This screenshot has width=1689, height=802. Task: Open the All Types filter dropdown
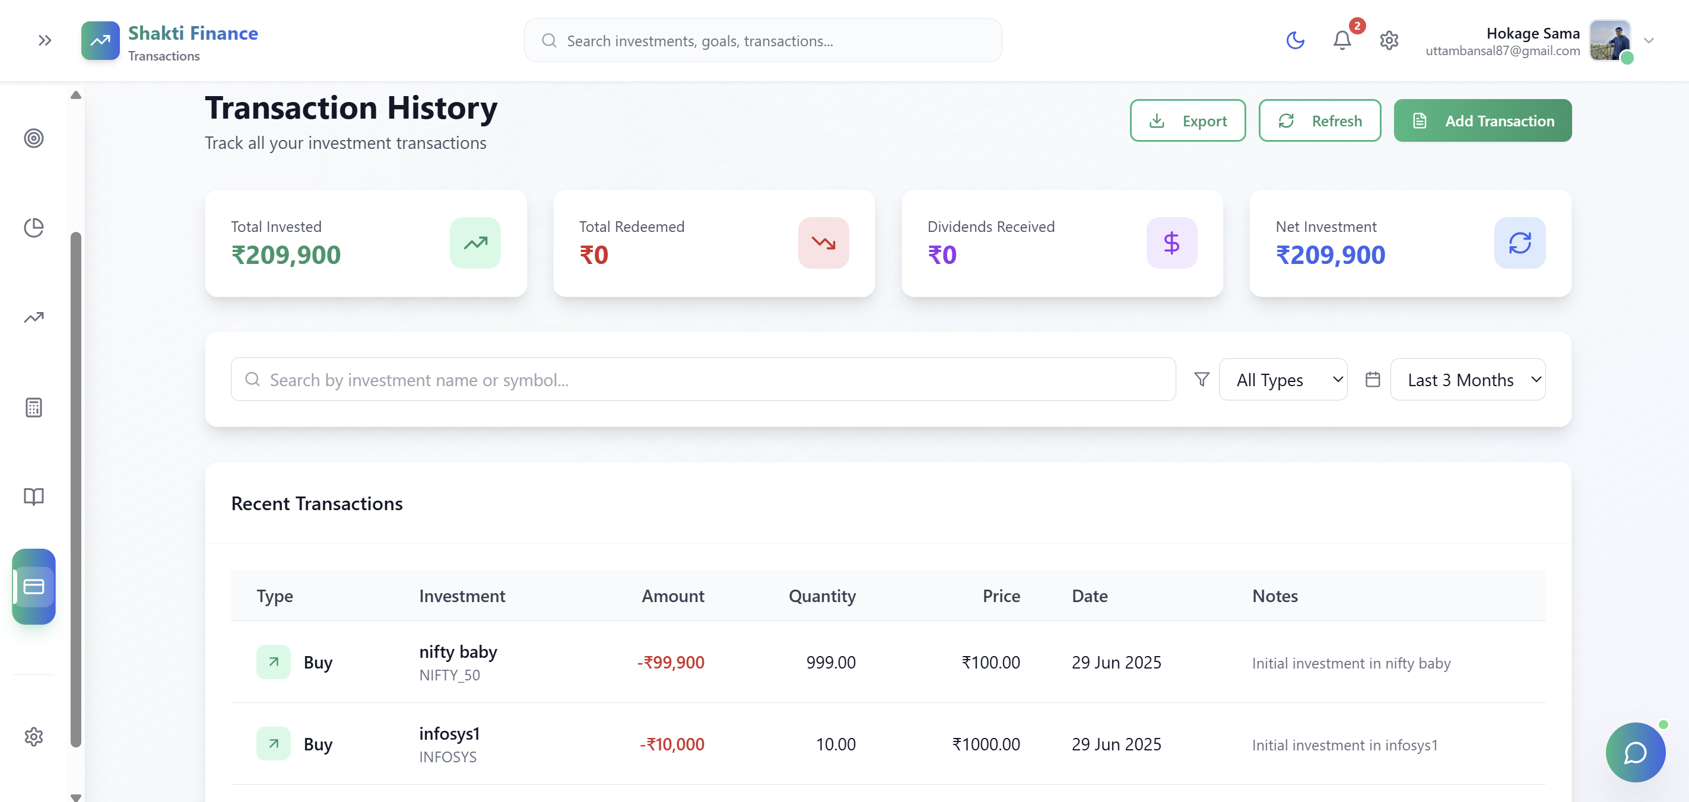[1282, 380]
